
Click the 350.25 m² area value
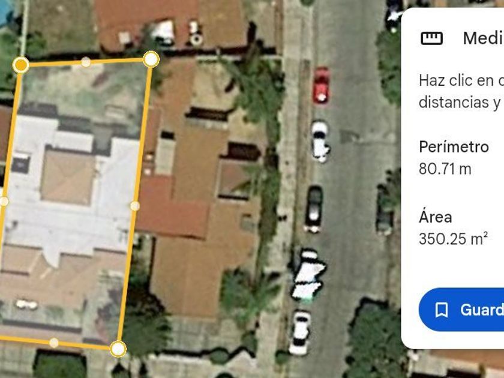click(x=453, y=239)
